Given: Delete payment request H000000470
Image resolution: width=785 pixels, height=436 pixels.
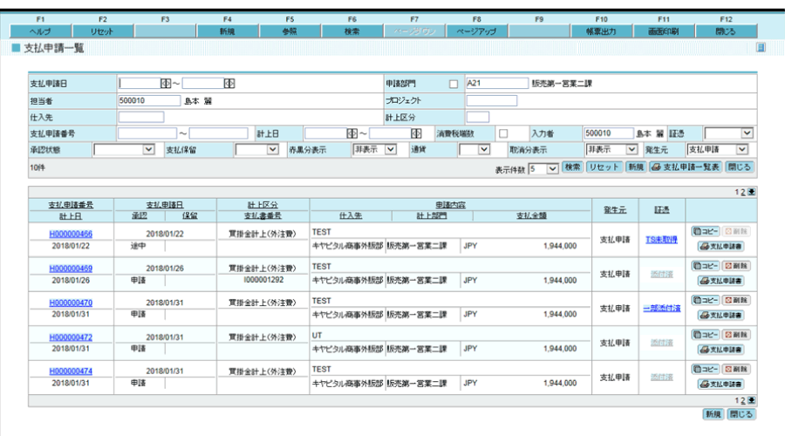Looking at the screenshot, I should tap(736, 300).
